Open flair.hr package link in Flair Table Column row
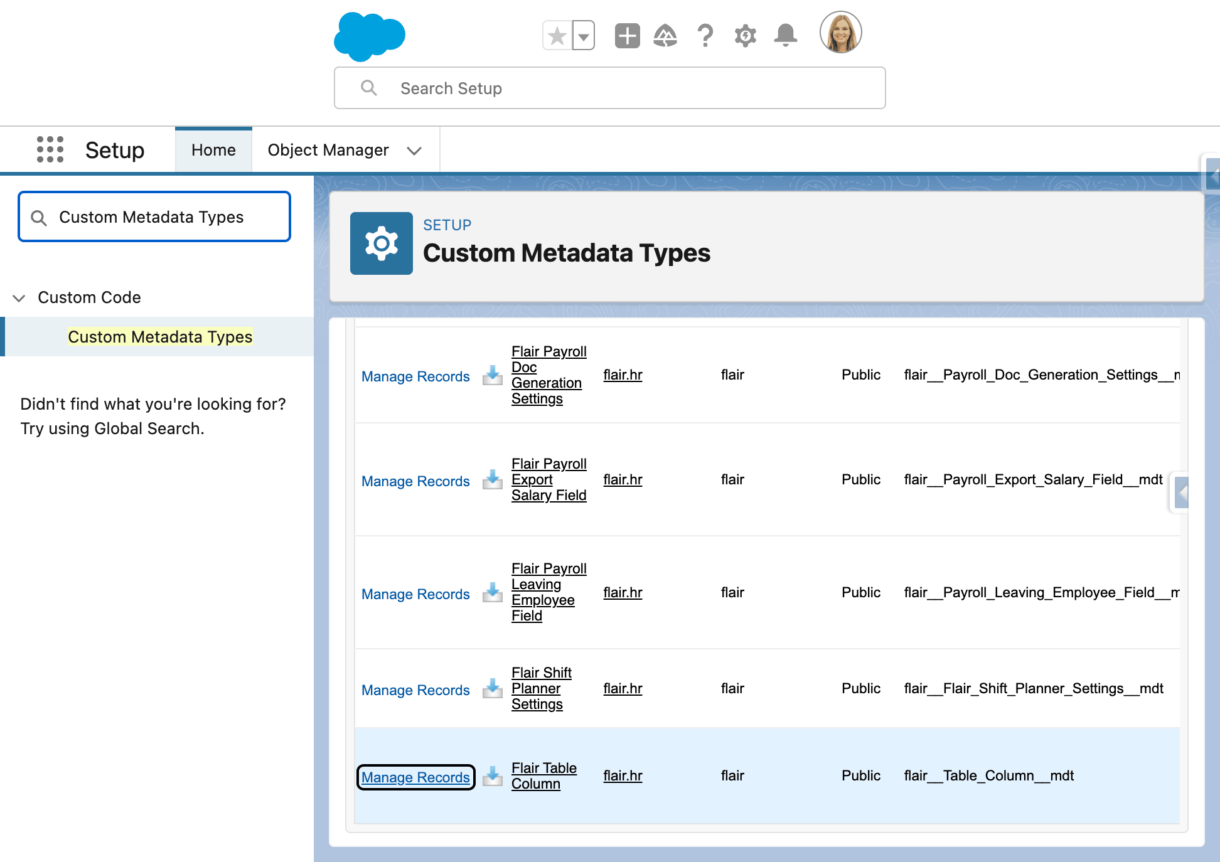This screenshot has width=1220, height=862. 623,775
